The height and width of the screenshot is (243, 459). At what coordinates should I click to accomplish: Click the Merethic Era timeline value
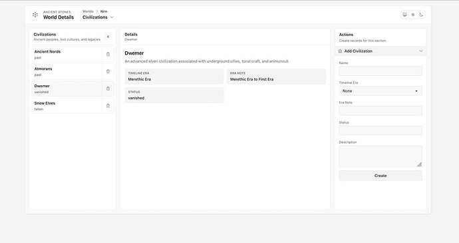click(x=140, y=79)
